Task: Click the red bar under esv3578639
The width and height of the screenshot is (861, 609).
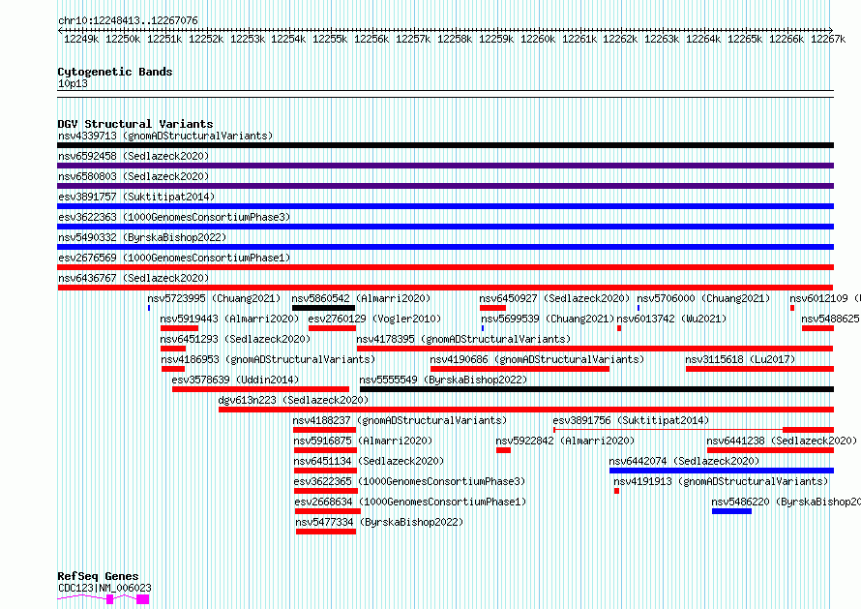Action: (260, 389)
